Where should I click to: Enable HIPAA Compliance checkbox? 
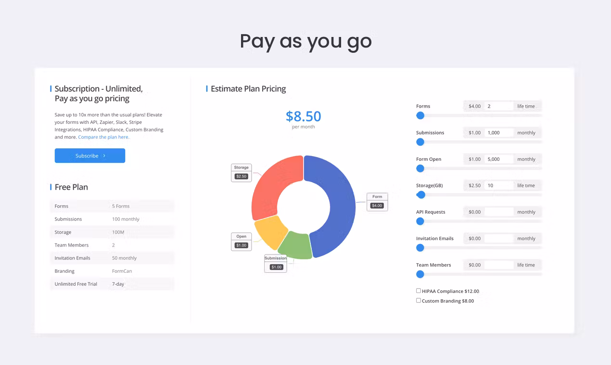tap(419, 291)
